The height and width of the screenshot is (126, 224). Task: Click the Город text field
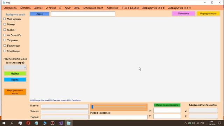64,117
